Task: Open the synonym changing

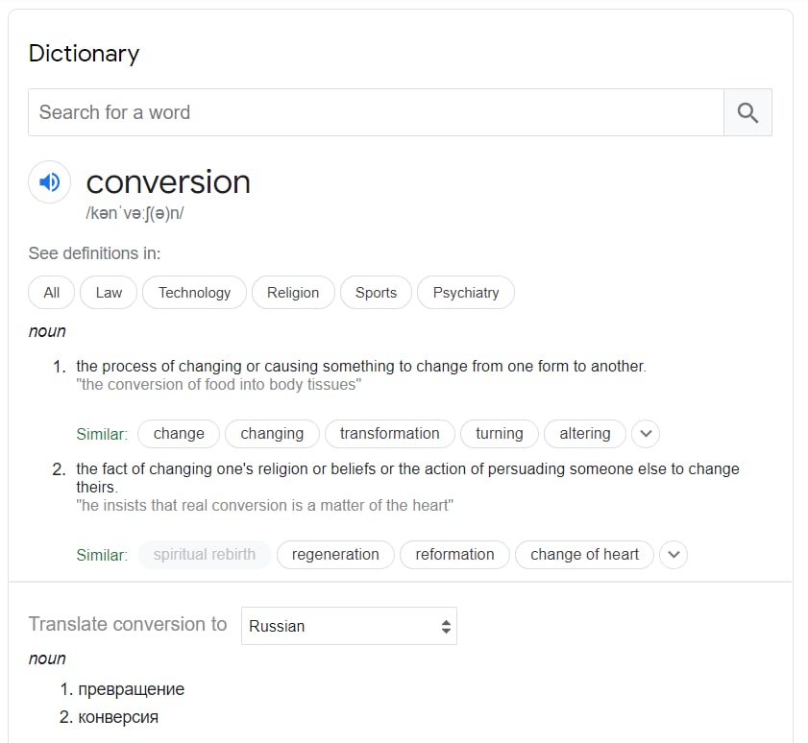Action: click(272, 434)
